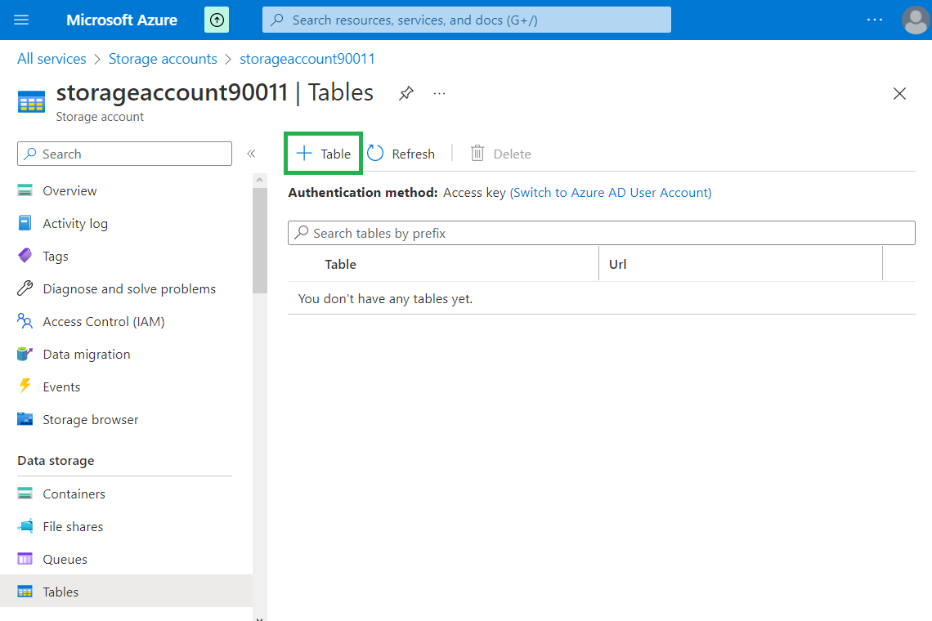932x621 pixels.
Task: Open the user account avatar
Action: click(916, 20)
